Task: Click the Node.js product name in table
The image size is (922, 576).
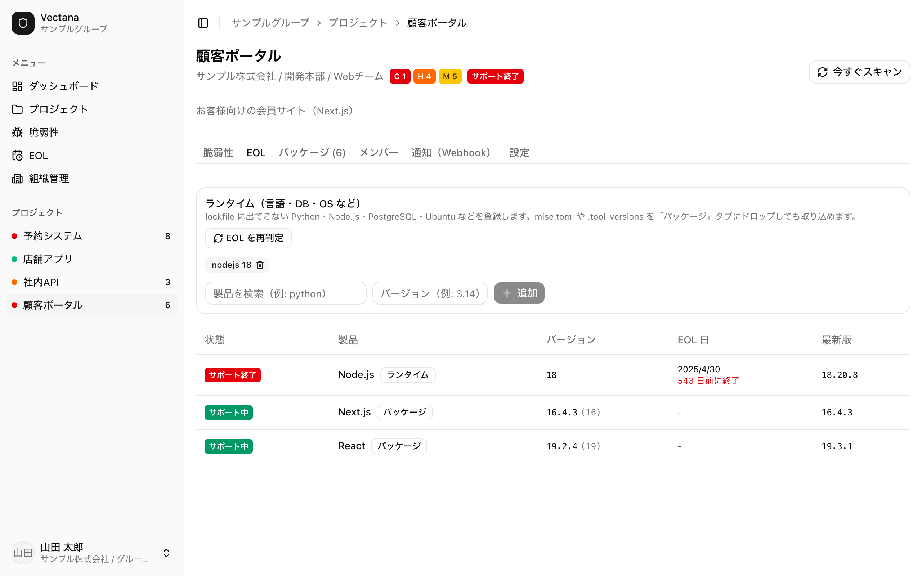Action: (356, 375)
